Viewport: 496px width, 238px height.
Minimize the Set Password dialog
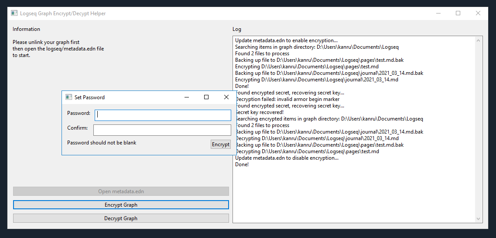coord(187,97)
